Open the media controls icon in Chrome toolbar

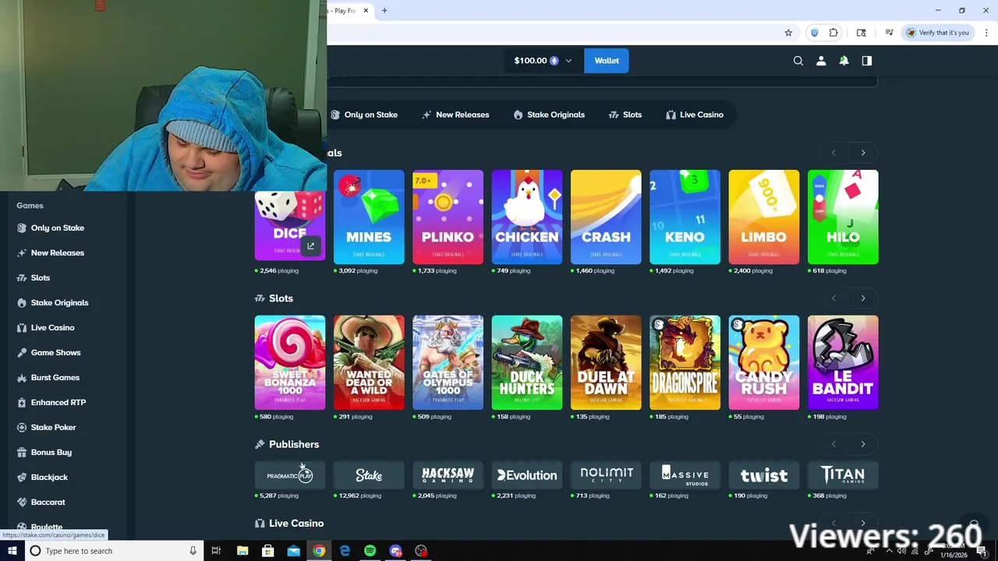pyautogui.click(x=889, y=33)
